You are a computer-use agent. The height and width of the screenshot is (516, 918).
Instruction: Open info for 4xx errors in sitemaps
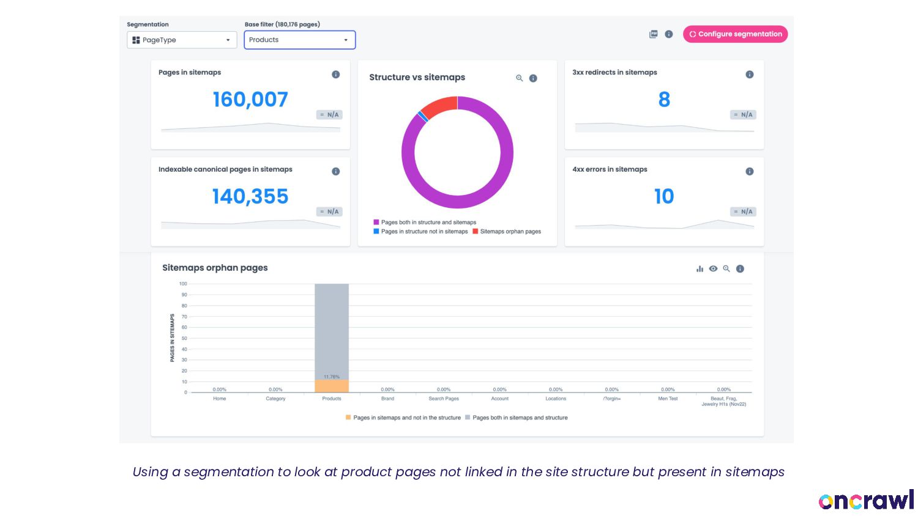749,172
